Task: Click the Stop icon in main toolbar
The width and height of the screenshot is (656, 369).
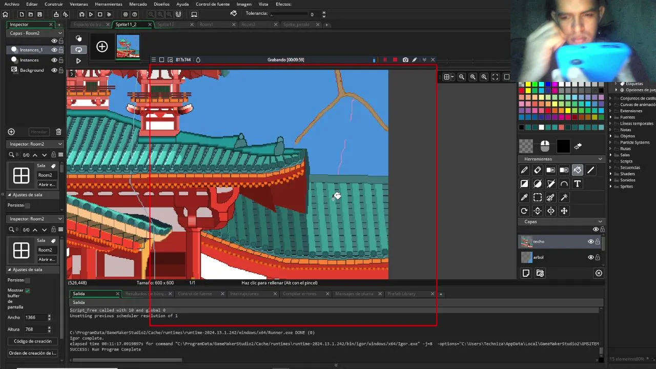Action: point(100,14)
